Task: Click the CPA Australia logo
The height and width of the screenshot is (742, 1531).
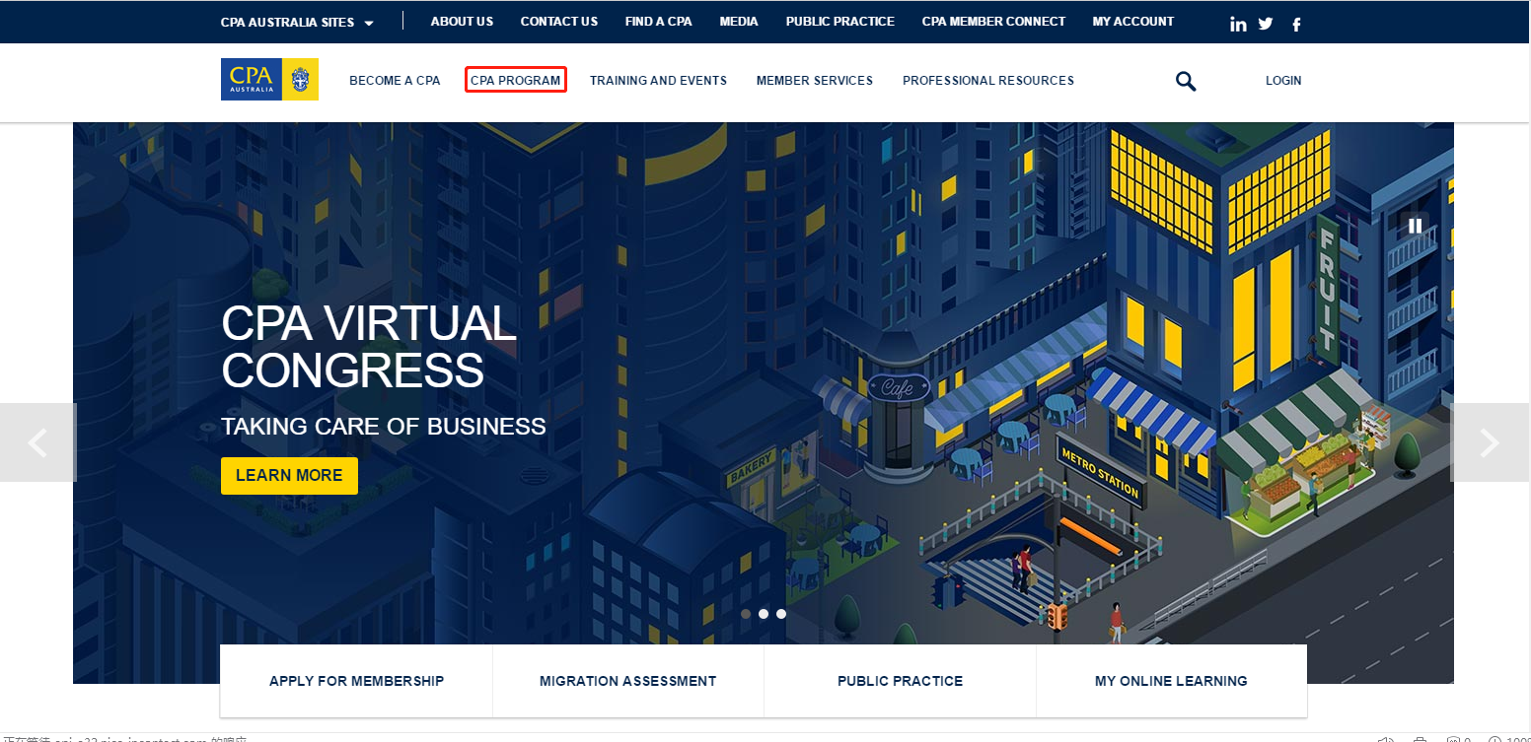Action: [269, 79]
